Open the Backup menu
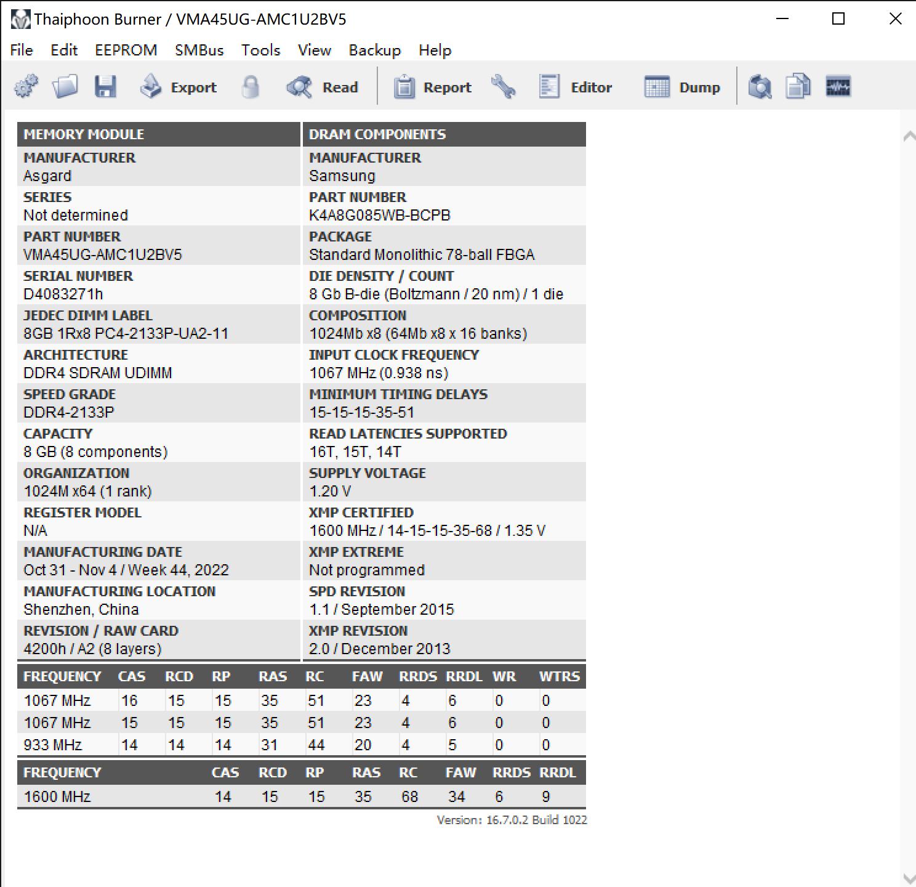Viewport: 916px width, 887px height. 375,50
